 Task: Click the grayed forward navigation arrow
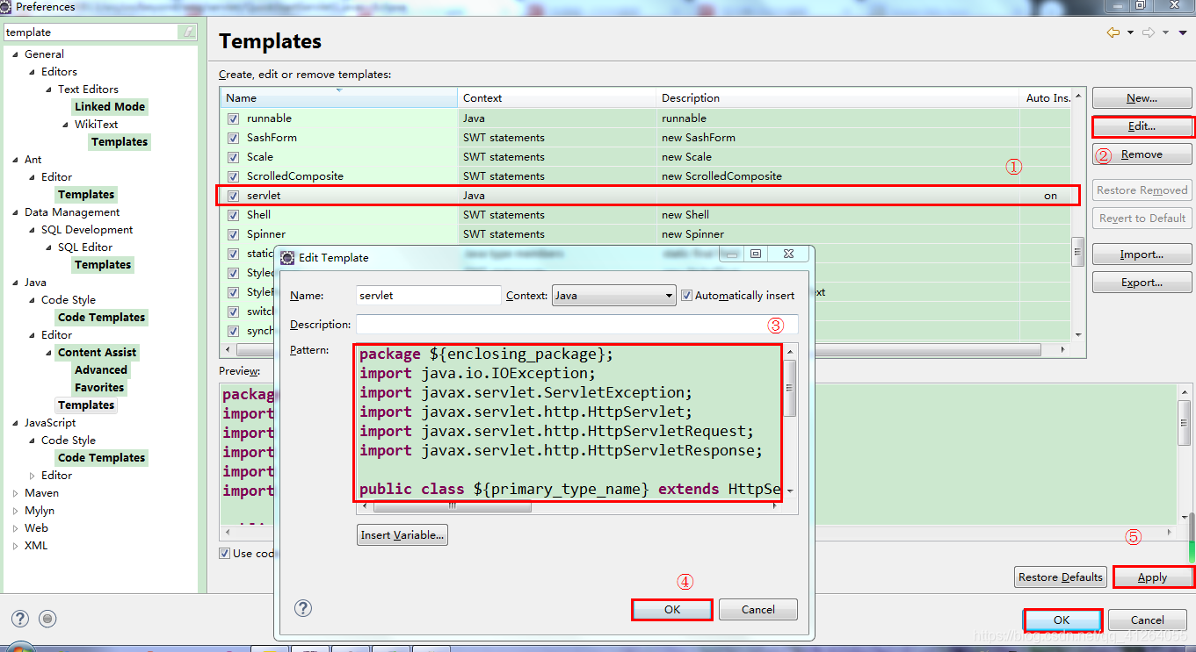pos(1149,32)
